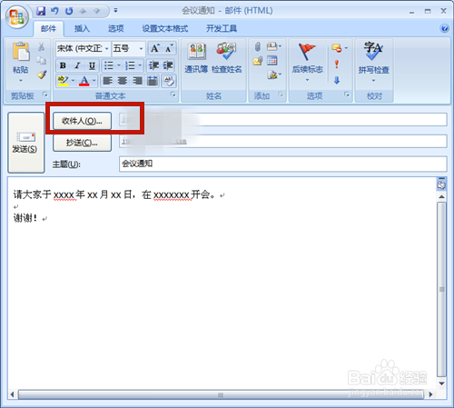This screenshot has width=454, height=408.
Task: Increase font size with Grow Font
Action: 155,48
